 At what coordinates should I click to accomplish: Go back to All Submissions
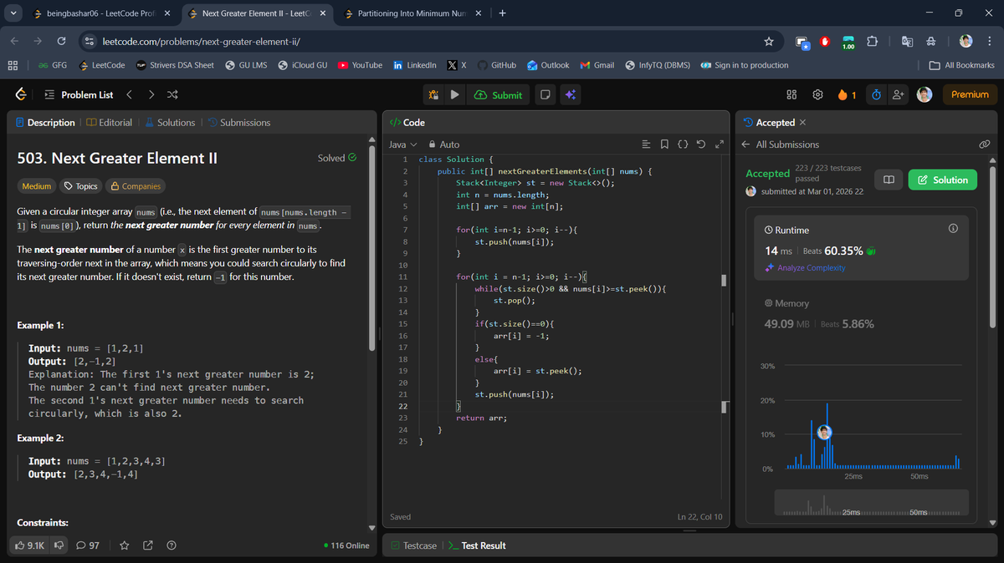(x=781, y=145)
